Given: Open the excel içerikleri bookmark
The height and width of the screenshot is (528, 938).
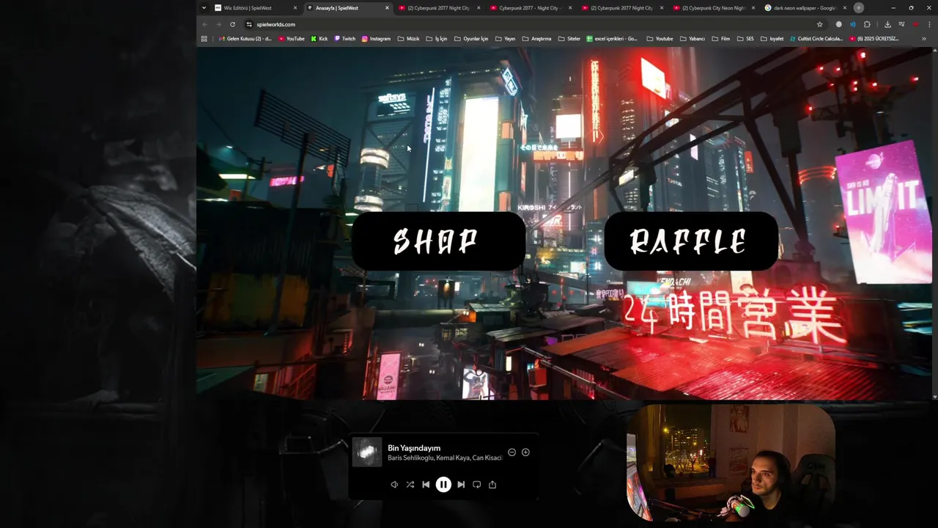Looking at the screenshot, I should [613, 39].
